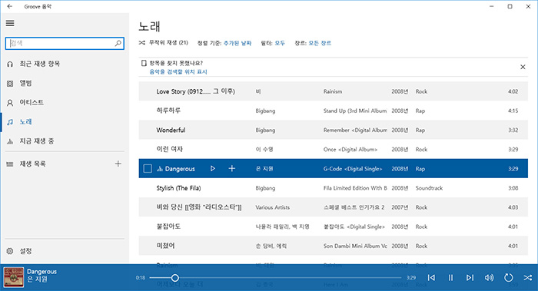The height and width of the screenshot is (291, 538).
Task: Open 설정 settings
Action: click(25, 251)
